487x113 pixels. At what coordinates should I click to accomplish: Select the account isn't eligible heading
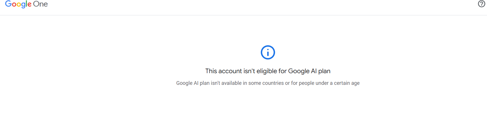(268, 71)
